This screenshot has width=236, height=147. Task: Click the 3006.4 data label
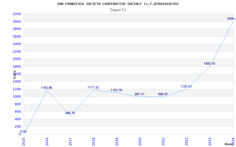(232, 19)
